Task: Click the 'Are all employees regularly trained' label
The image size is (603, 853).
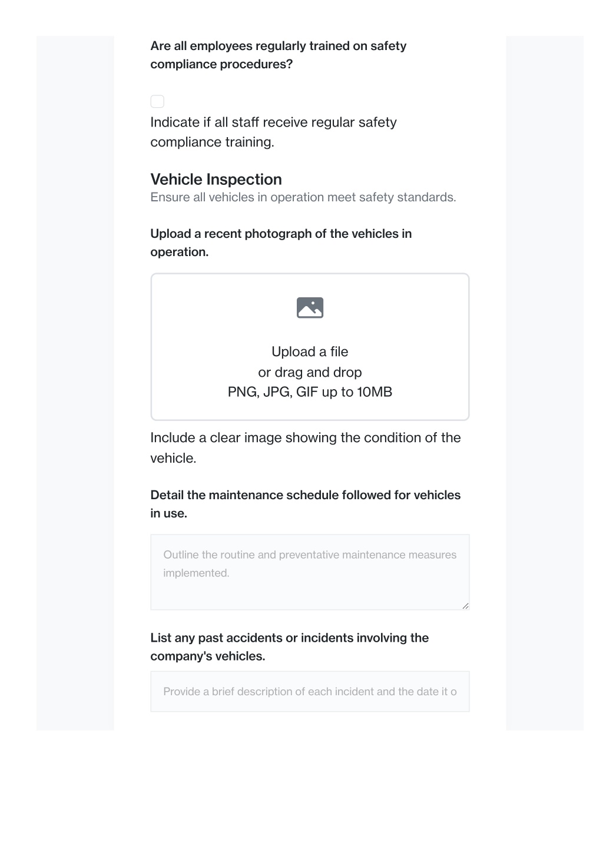Action: coord(279,55)
